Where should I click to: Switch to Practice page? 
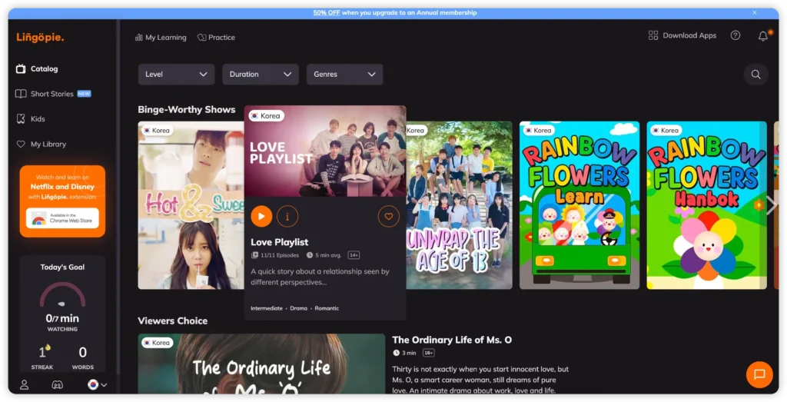pos(216,37)
